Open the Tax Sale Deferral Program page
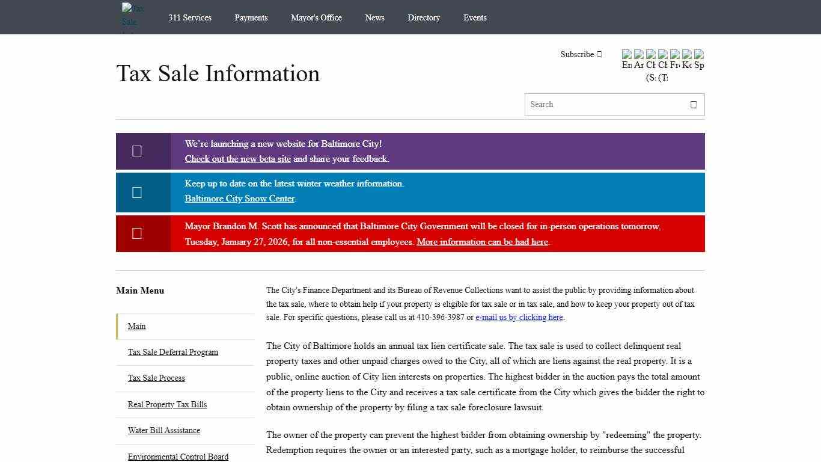The image size is (821, 462). pos(173,352)
